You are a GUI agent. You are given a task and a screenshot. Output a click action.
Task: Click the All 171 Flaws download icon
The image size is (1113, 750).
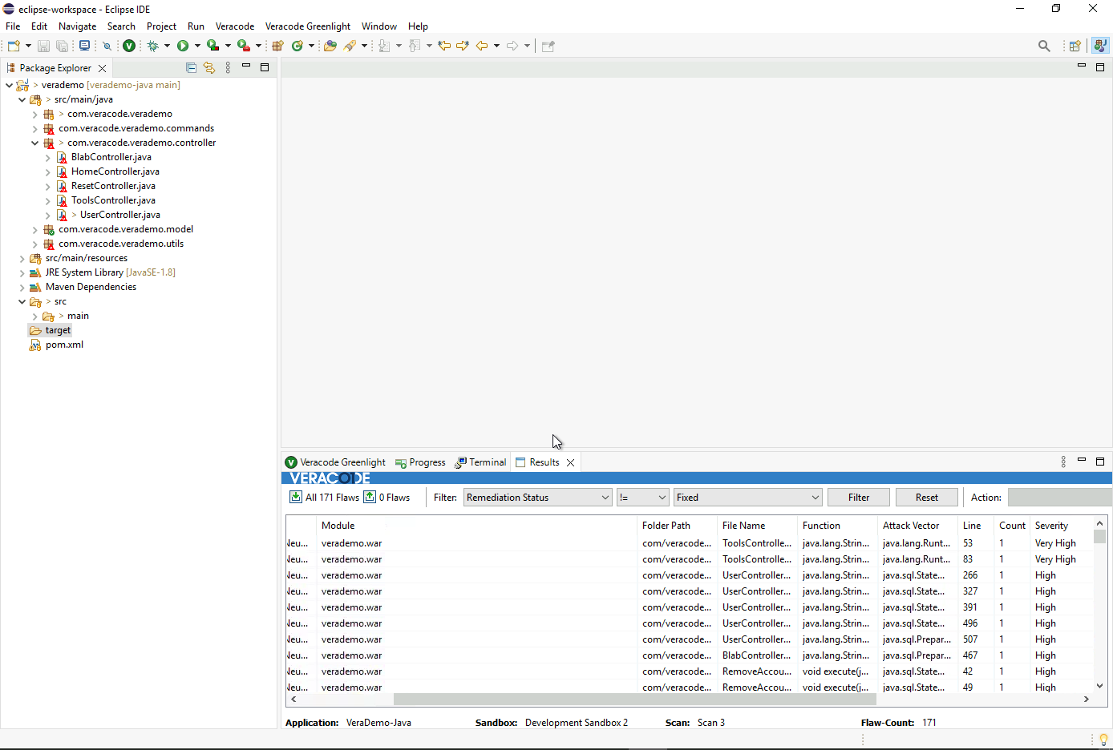pos(296,497)
